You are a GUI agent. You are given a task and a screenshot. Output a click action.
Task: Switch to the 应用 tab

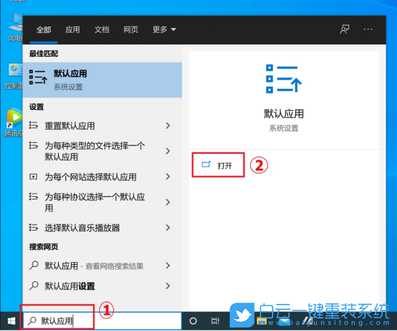(x=73, y=30)
